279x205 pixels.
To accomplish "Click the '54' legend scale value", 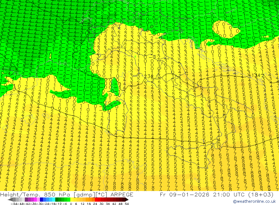I will (x=127, y=204).
